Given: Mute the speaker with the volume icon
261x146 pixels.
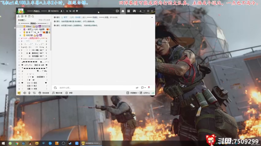Looking at the screenshot, I should 25,93.
